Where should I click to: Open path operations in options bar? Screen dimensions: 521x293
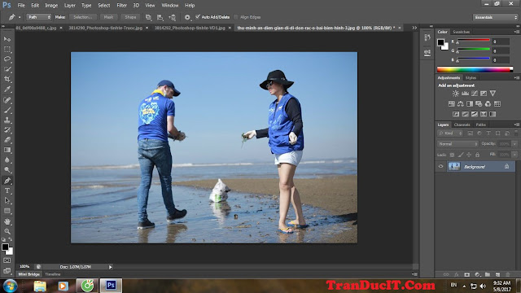click(x=148, y=17)
